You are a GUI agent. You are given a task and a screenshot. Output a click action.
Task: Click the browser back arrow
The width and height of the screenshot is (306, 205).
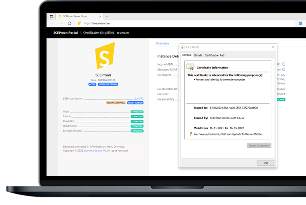tap(52, 23)
